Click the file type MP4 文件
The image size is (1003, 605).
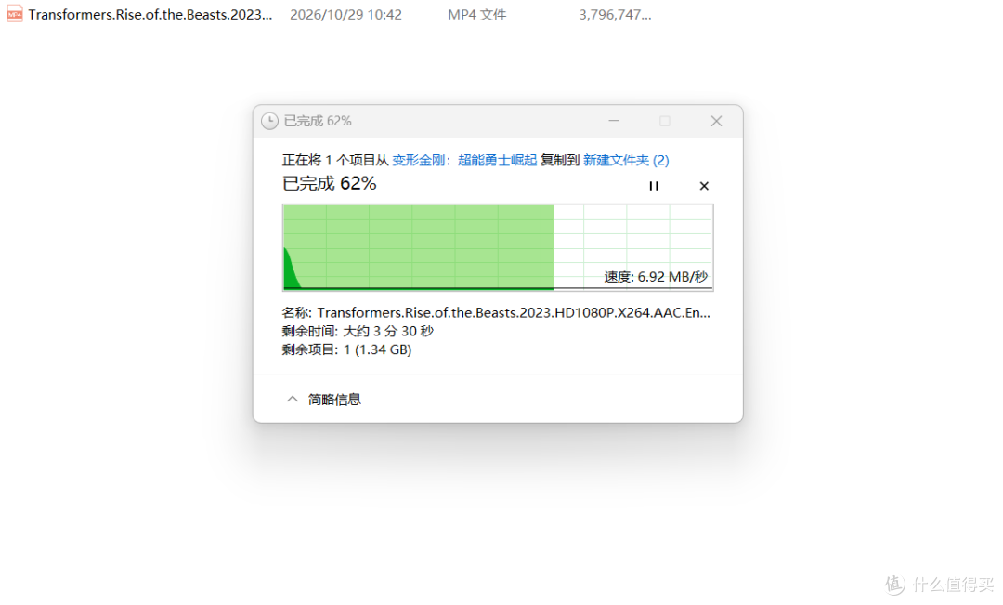[477, 15]
